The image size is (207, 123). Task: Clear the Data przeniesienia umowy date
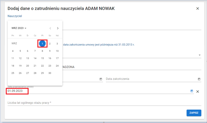[x=197, y=91]
